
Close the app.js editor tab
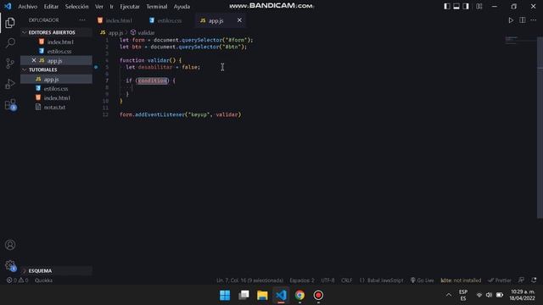pyautogui.click(x=239, y=20)
